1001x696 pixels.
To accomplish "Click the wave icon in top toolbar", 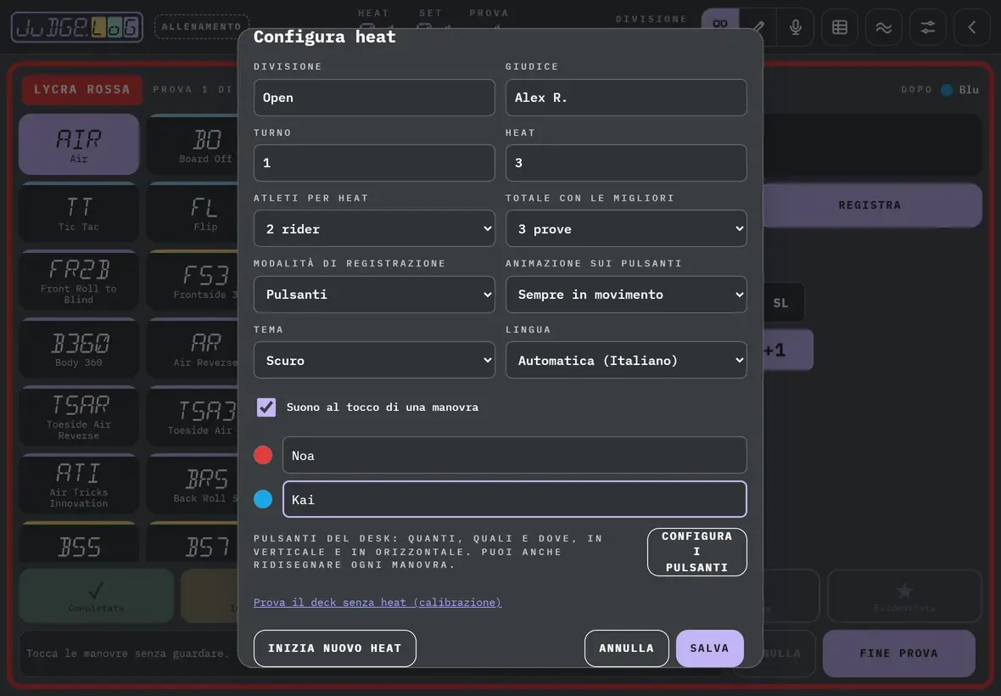I will [x=884, y=27].
